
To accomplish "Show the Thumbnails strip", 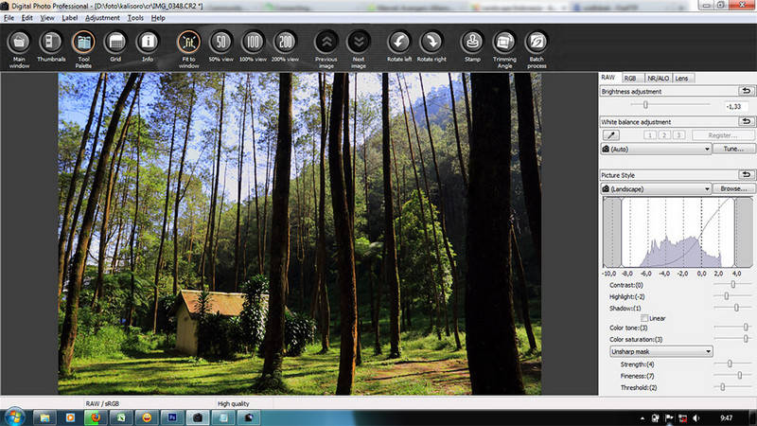I will pos(51,46).
